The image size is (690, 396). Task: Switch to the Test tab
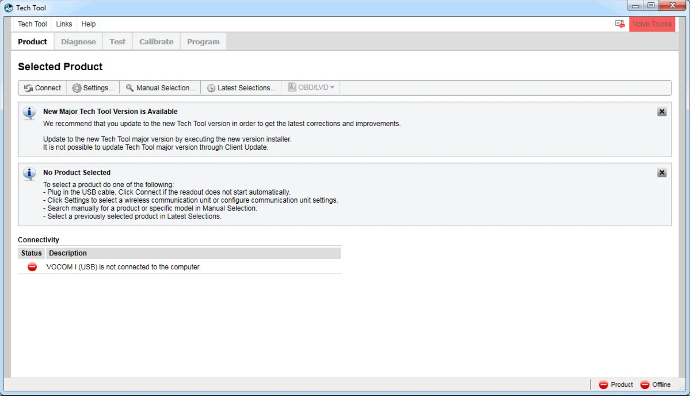coord(117,41)
